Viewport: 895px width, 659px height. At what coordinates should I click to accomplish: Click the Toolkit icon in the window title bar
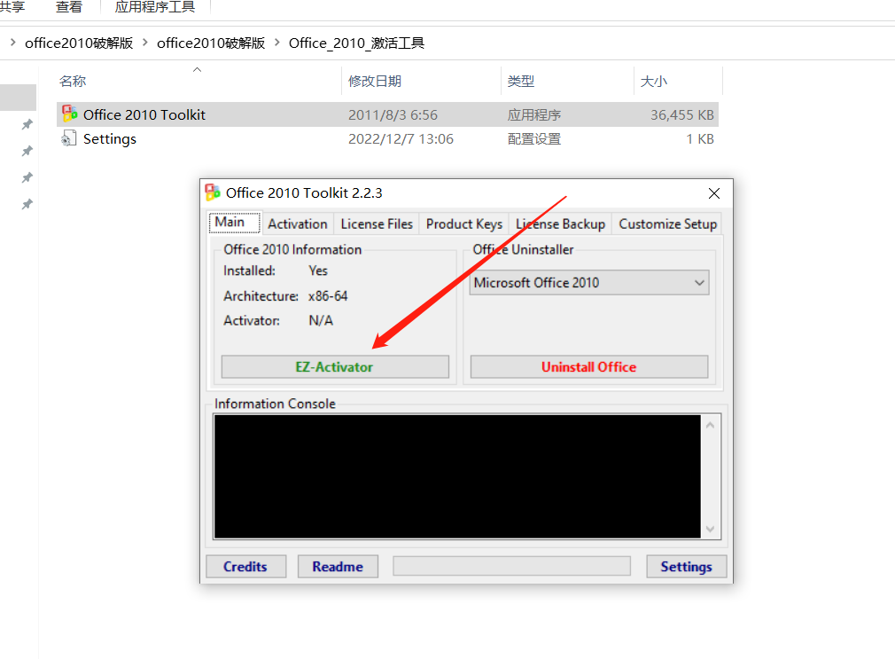[x=213, y=192]
